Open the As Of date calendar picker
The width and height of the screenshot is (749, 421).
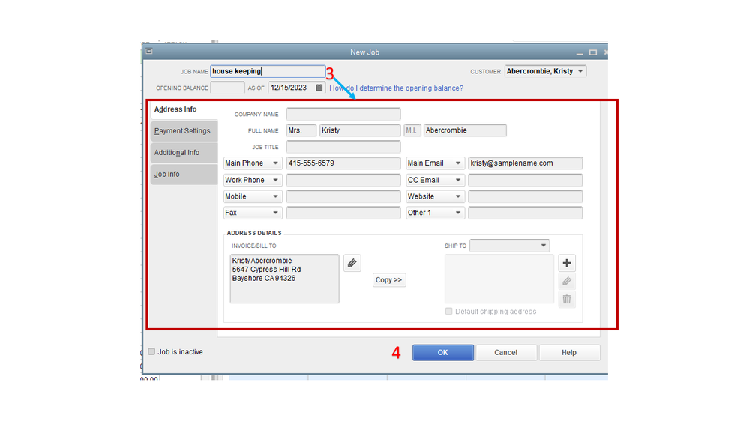(x=319, y=88)
